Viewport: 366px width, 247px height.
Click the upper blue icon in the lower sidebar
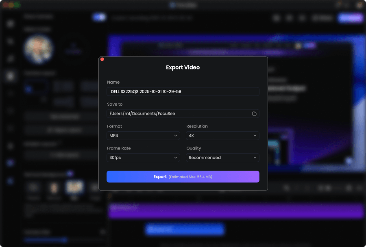pos(11,163)
